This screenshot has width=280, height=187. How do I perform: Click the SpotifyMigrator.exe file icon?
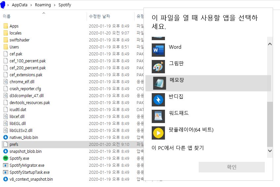coord(6,165)
